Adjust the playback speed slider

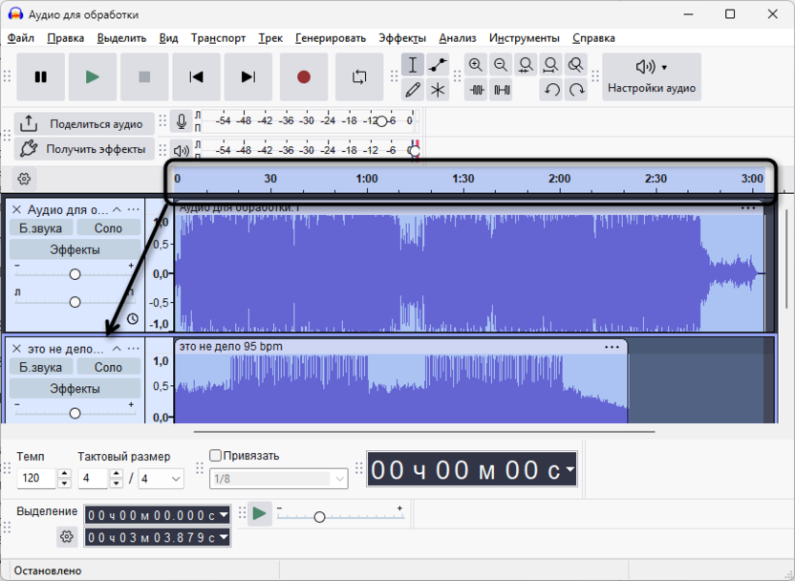tap(320, 515)
